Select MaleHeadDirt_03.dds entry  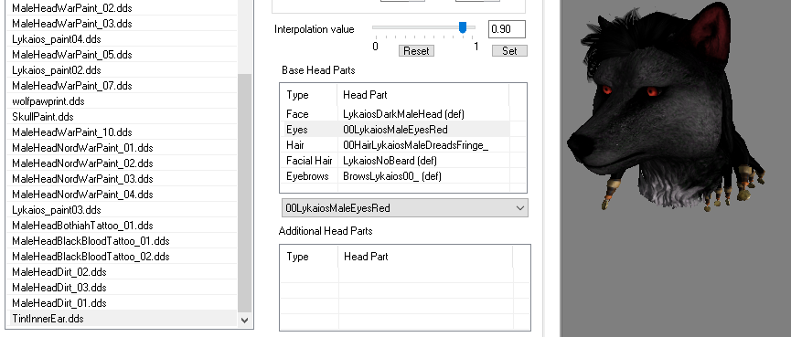click(123, 288)
